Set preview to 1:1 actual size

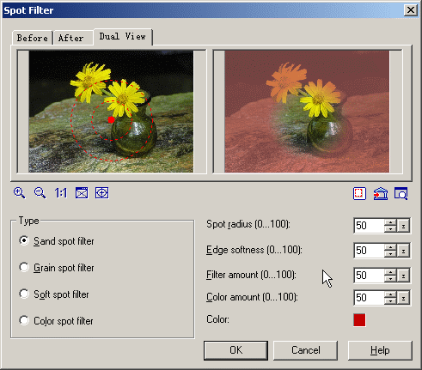[x=61, y=193]
